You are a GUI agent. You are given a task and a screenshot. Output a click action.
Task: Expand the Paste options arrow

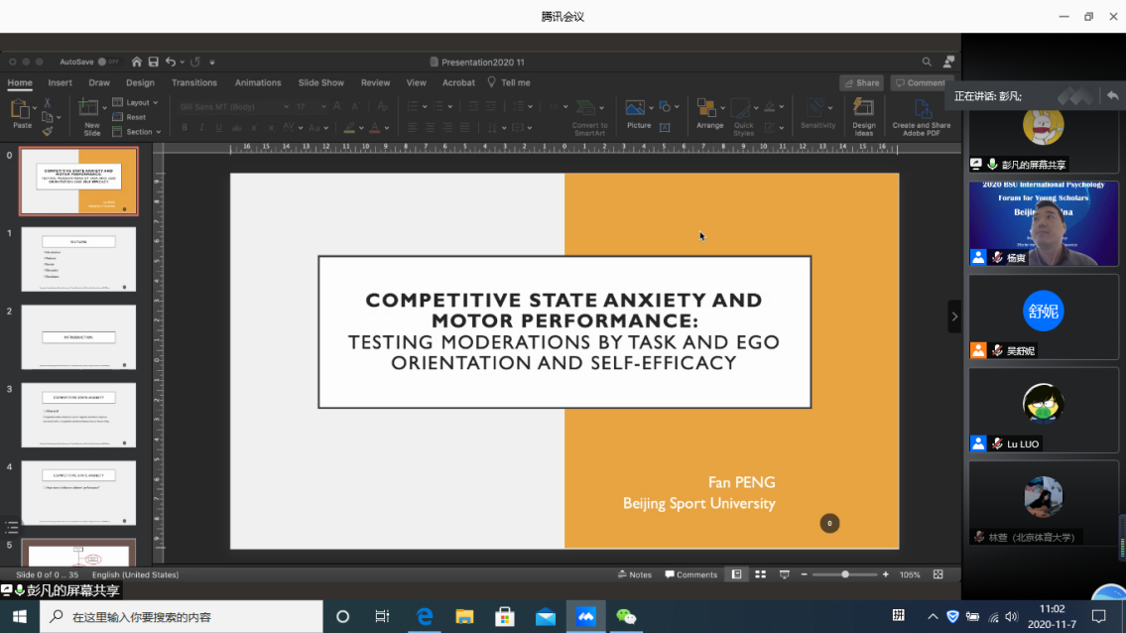(x=35, y=108)
